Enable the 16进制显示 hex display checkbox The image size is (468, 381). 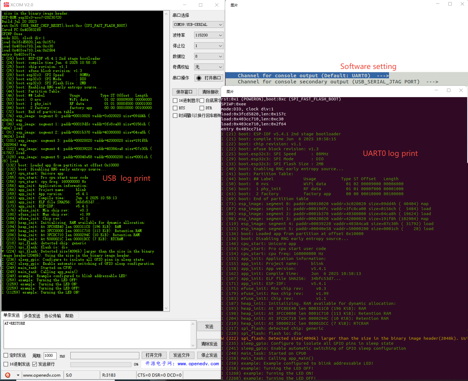click(x=175, y=101)
